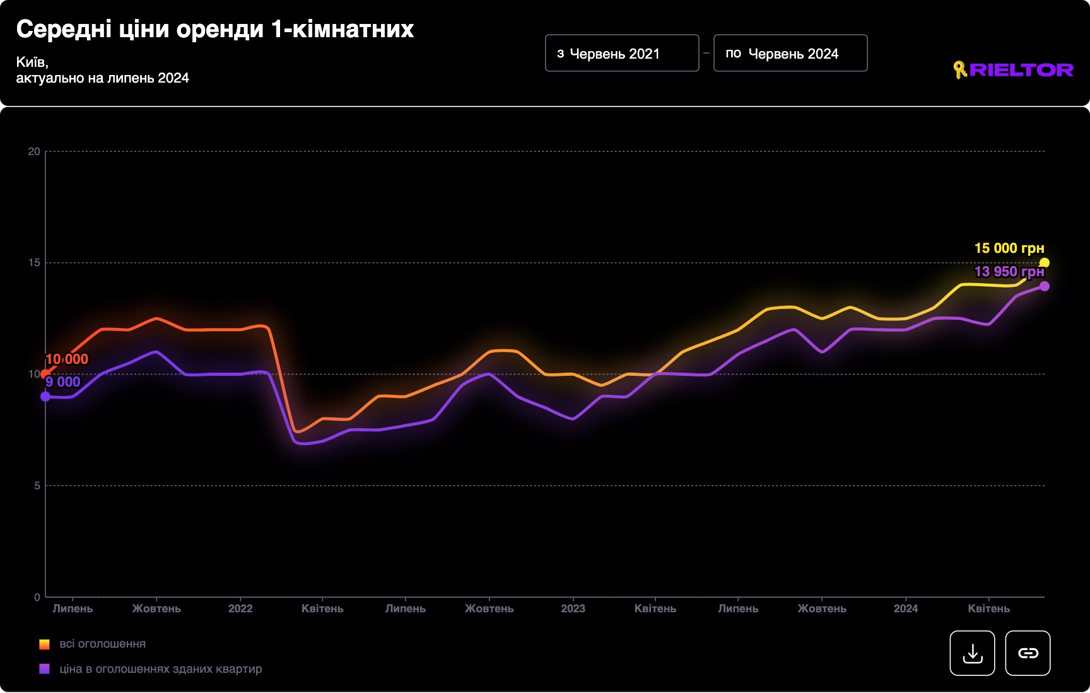Open the end date 'по Червень 2024' dropdown
Screen dimensions: 1090x693
pyautogui.click(x=790, y=54)
